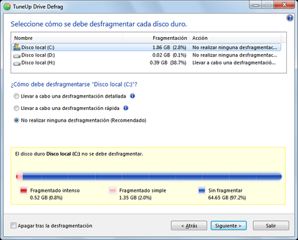
Task: Click the pink 'Fragmentado simple' legend swatch
Action: pos(112,191)
